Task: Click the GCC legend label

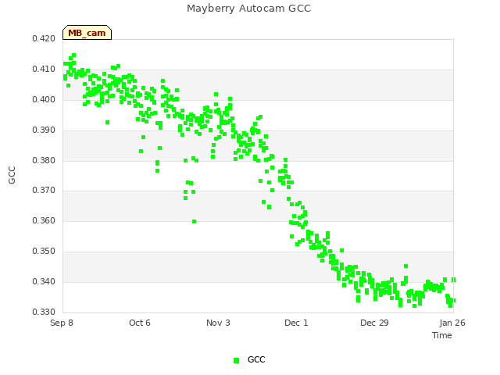Action: pyautogui.click(x=256, y=359)
